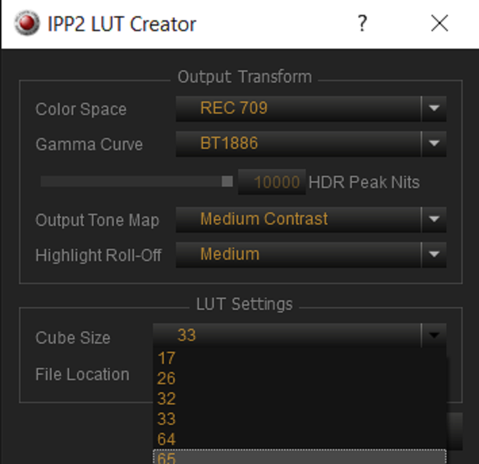Open the Highlight Roll-Off Medium combo box
The width and height of the screenshot is (479, 464).
[311, 255]
